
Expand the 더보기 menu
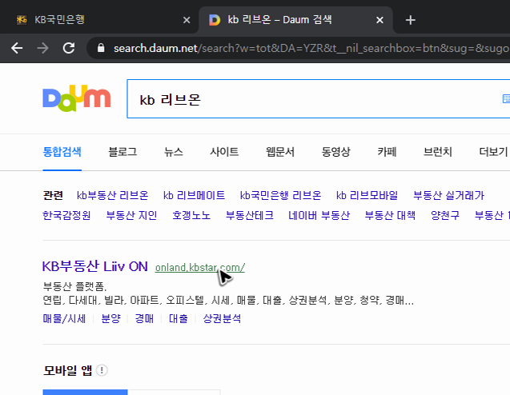click(x=493, y=152)
